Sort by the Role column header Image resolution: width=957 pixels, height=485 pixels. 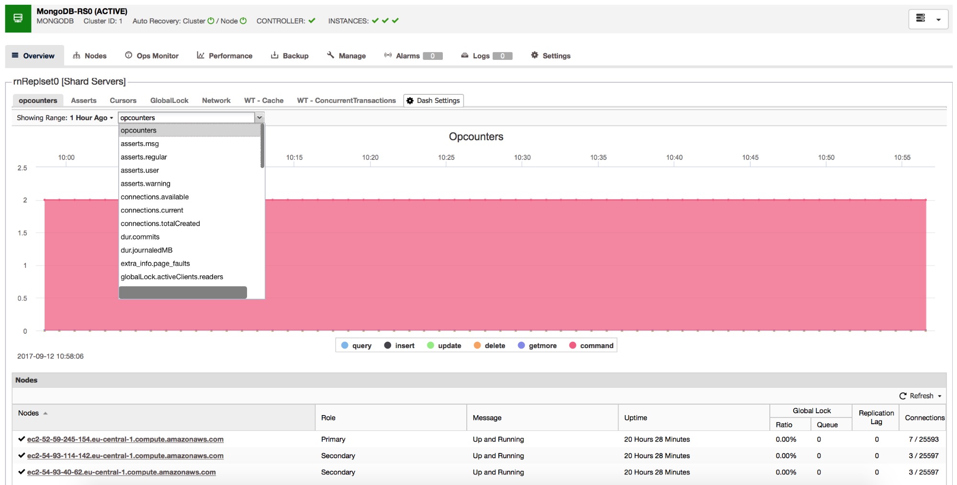391,418
